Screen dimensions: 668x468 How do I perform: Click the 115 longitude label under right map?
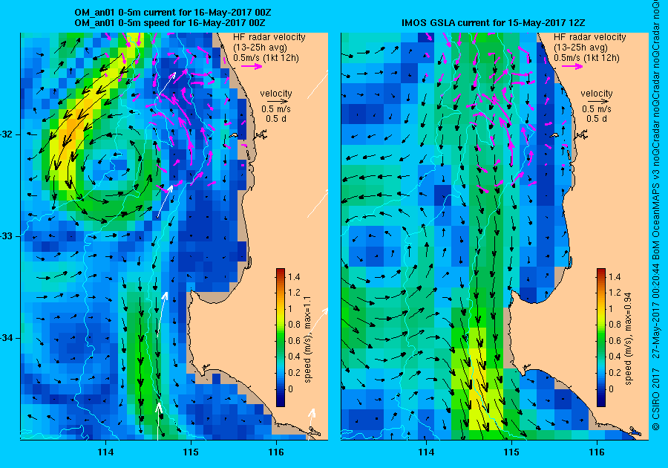[x=511, y=452]
